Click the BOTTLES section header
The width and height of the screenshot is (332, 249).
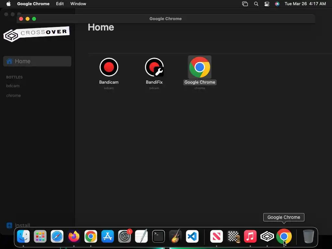(14, 77)
